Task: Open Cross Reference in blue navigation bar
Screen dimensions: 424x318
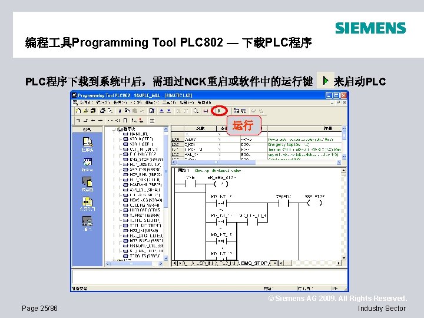Action: point(87,204)
